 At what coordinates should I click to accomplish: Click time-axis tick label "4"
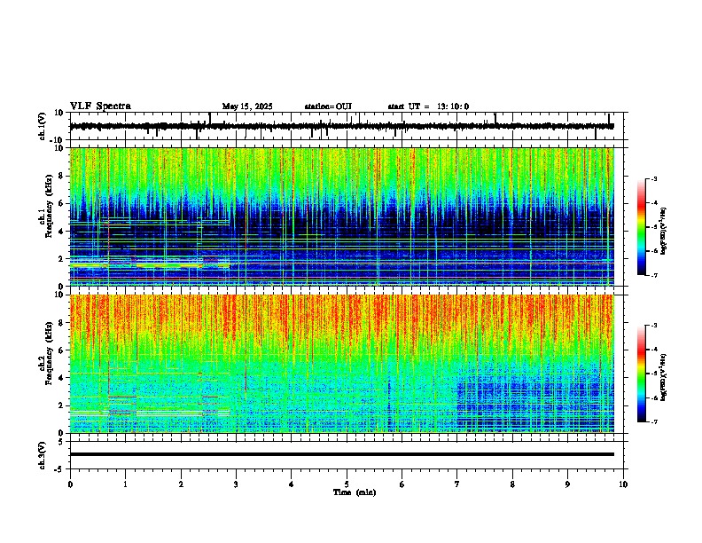pos(292,484)
